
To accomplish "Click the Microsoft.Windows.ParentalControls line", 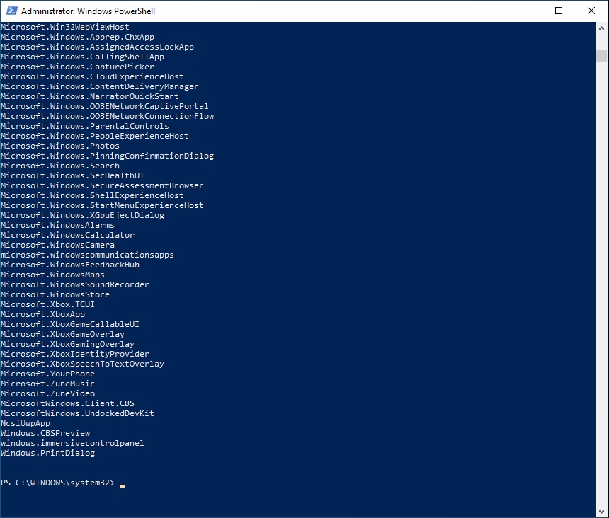I will coord(85,126).
